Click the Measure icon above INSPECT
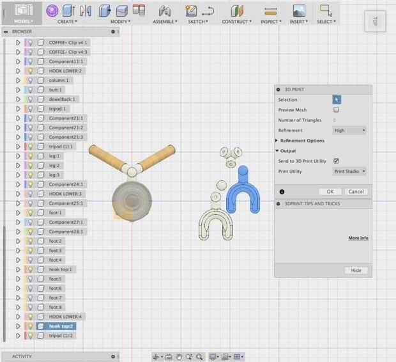This screenshot has width=396, height=362. 270,11
